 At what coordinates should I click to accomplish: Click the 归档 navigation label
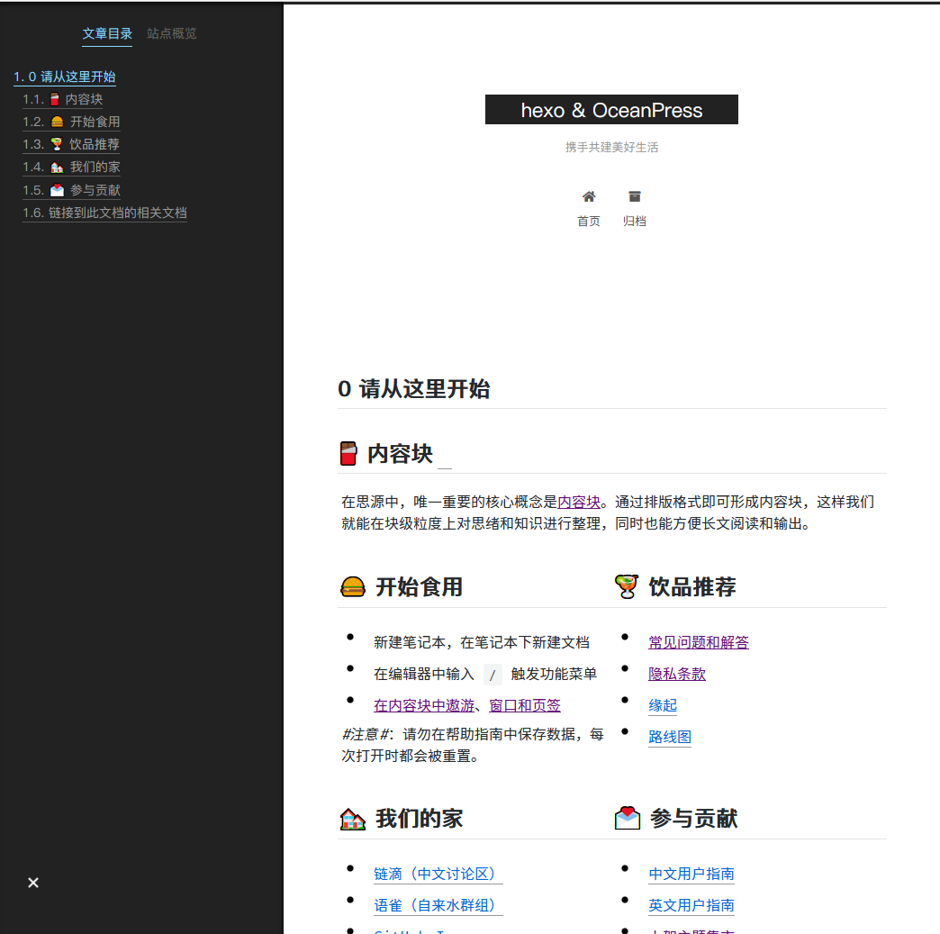click(635, 221)
